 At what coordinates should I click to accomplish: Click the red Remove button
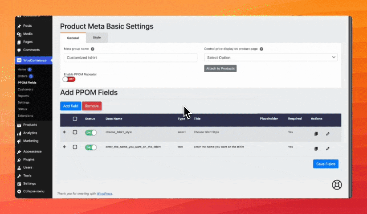coord(92,106)
